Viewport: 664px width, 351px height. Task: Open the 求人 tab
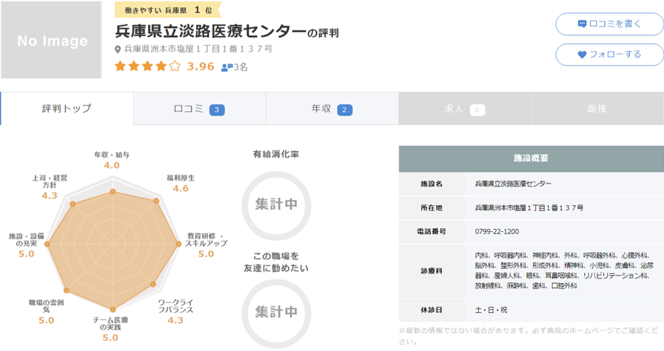464,108
